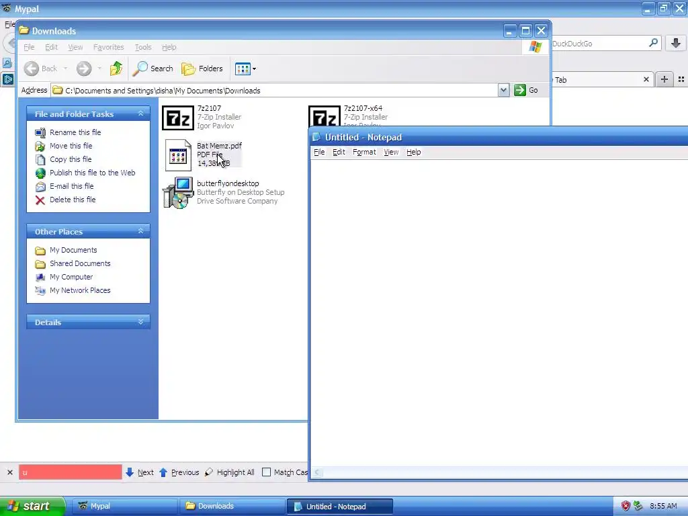Click Rename this file link
Viewport: 688px width, 516px height.
coord(75,132)
